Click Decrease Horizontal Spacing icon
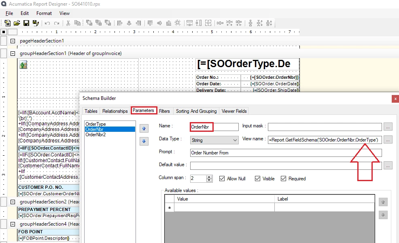This screenshot has height=243, width=399. click(239, 23)
